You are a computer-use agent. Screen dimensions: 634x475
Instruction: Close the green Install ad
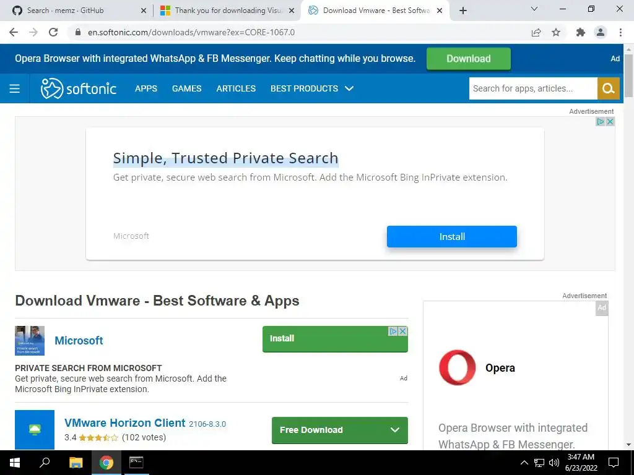(x=402, y=332)
